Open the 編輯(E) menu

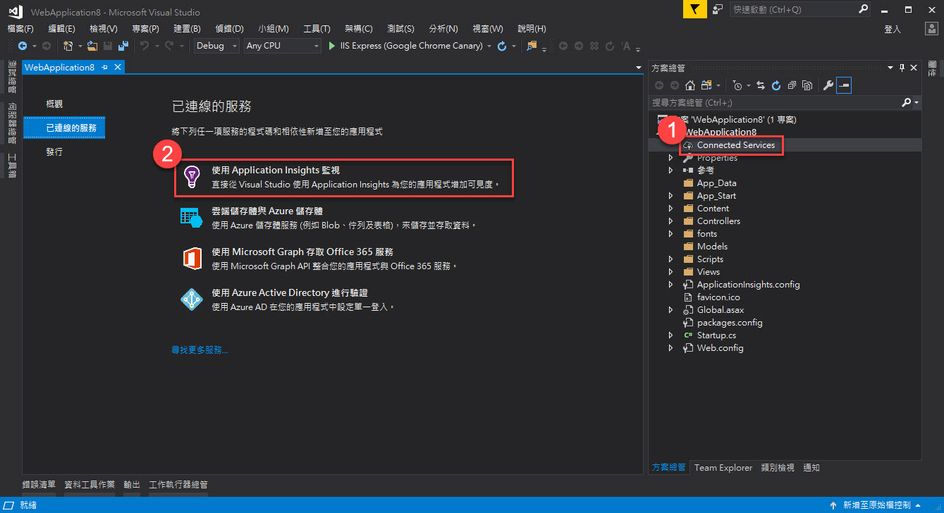62,29
